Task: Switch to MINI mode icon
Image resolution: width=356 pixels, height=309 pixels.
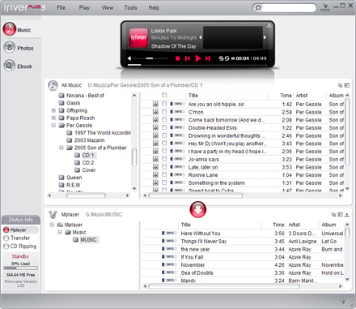Action: [x=325, y=7]
